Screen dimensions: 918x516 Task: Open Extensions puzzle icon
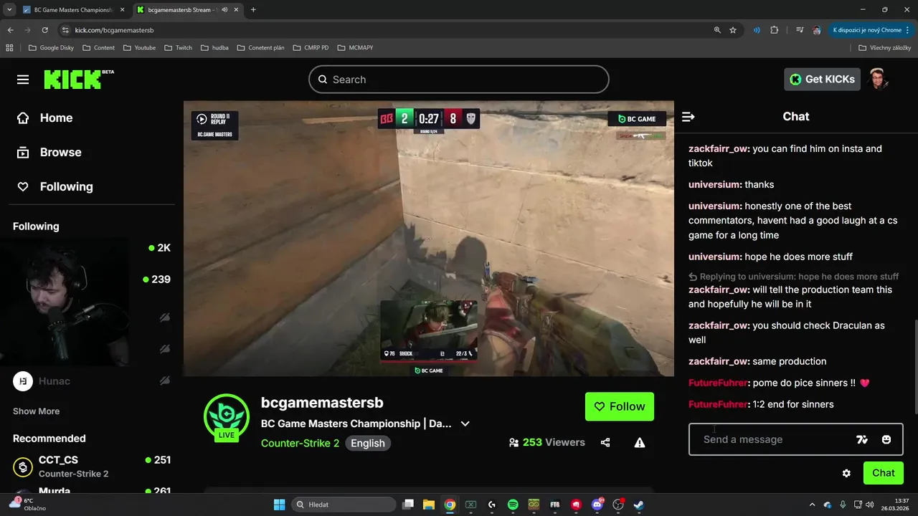[x=775, y=30]
